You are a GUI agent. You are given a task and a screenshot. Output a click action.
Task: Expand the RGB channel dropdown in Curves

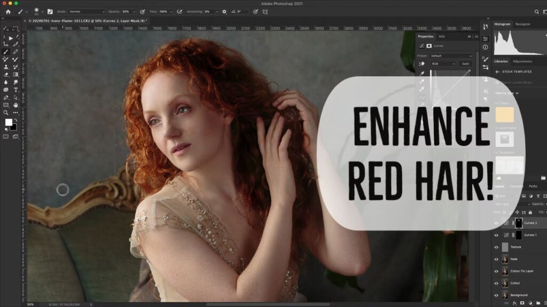click(x=443, y=64)
